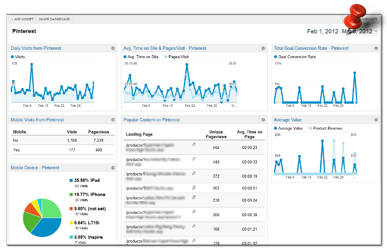Click the 00:01:21 time on page value

pyautogui.click(x=250, y=229)
